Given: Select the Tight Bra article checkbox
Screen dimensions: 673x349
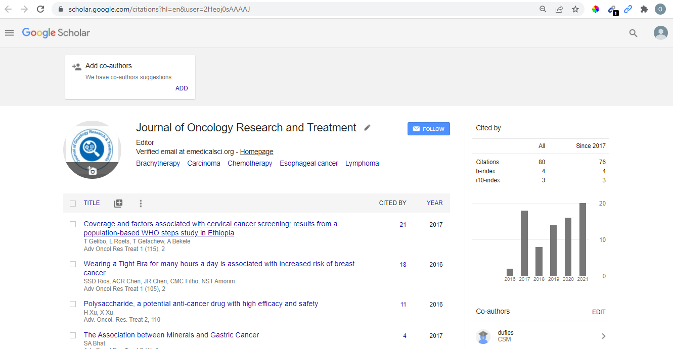Looking at the screenshot, I should point(73,264).
